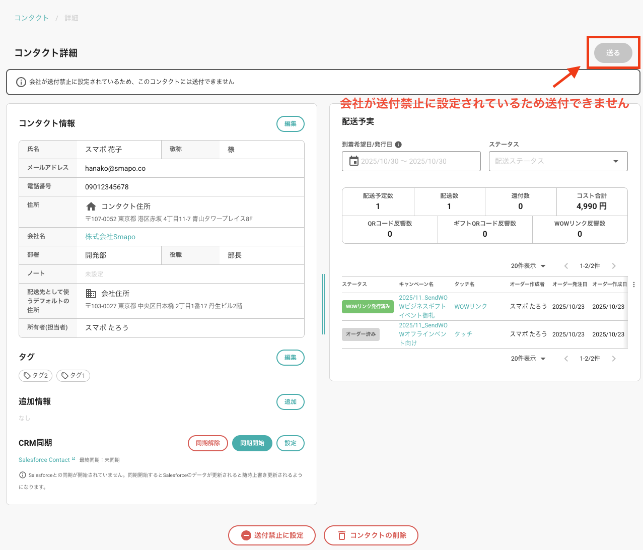The height and width of the screenshot is (550, 643).
Task: Click the オーダー作成者 column header
Action: [527, 285]
